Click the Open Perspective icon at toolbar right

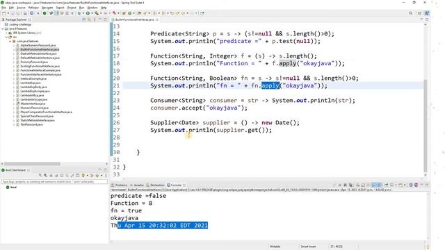pyautogui.click(x=419, y=13)
